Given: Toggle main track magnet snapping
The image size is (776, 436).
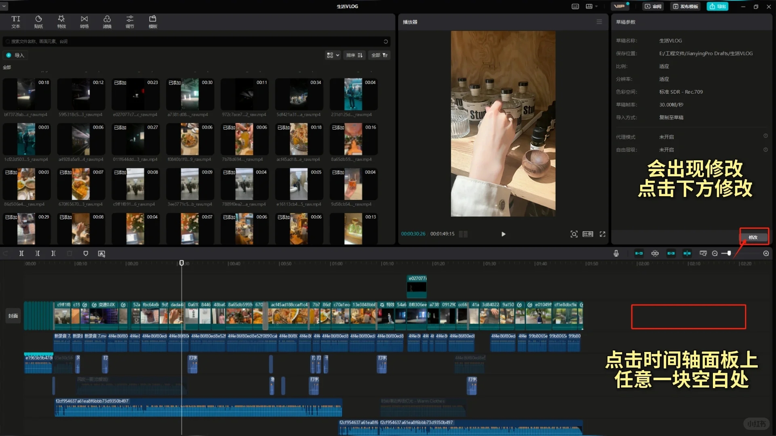Looking at the screenshot, I should [x=639, y=254].
